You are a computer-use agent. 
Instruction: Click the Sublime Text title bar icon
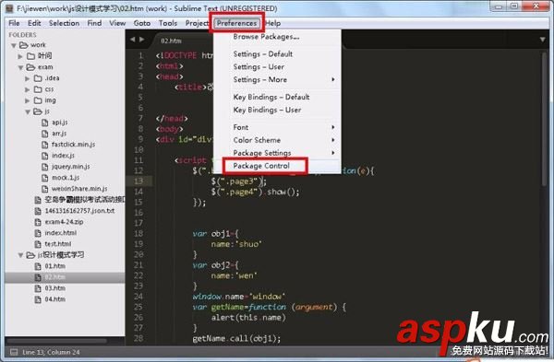[9, 8]
